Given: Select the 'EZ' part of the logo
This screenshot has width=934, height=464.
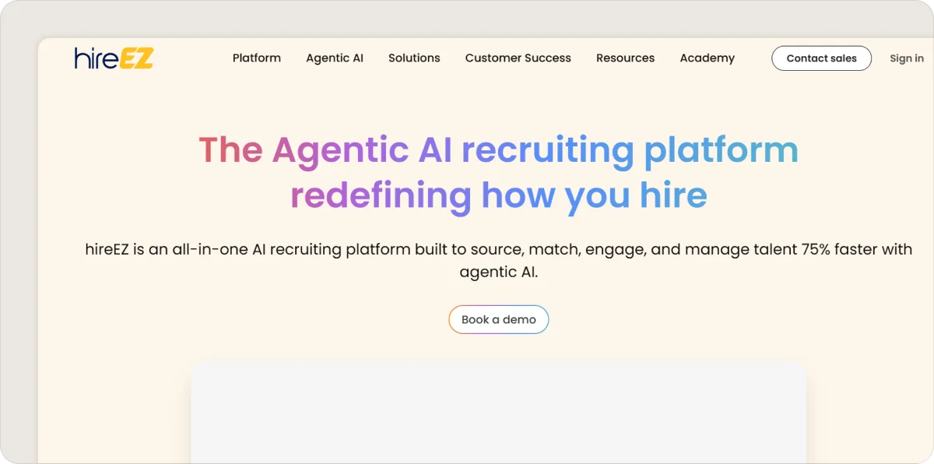Looking at the screenshot, I should click(x=135, y=57).
